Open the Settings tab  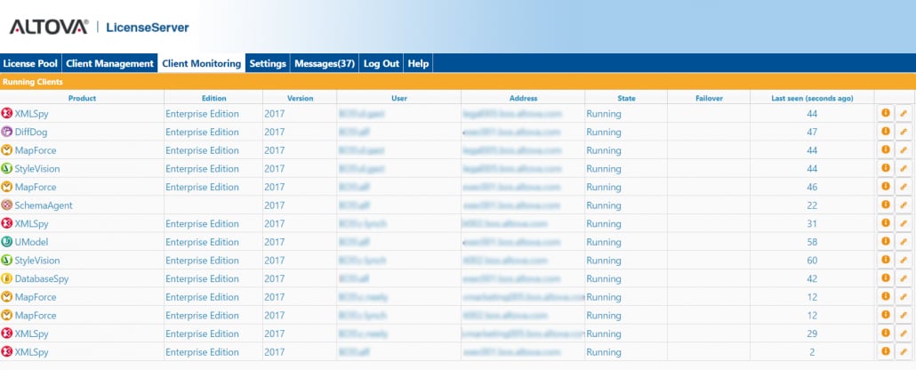click(x=268, y=64)
